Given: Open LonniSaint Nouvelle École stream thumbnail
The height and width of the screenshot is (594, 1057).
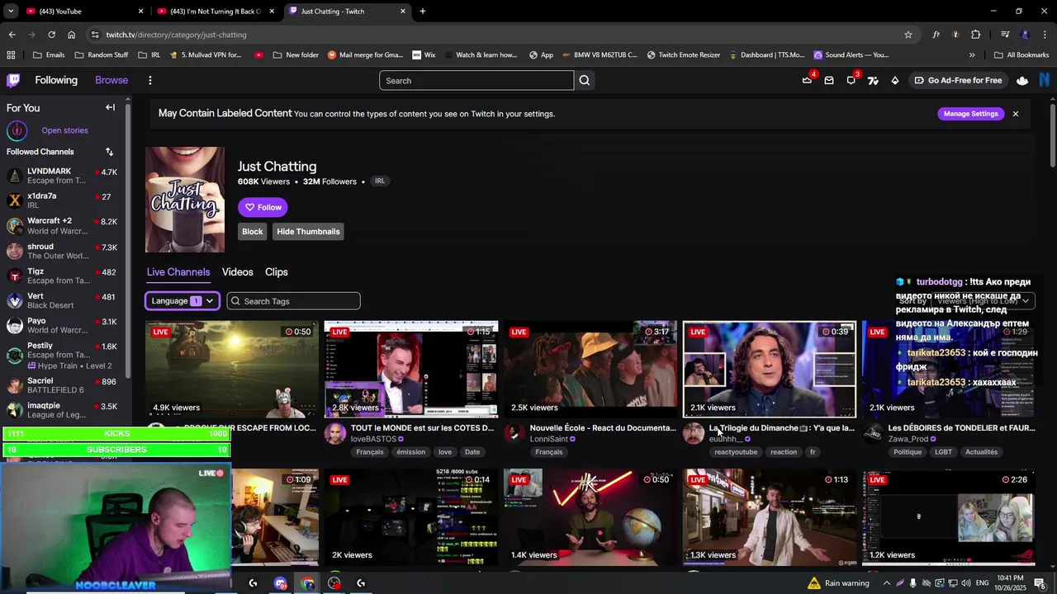Looking at the screenshot, I should coord(590,370).
